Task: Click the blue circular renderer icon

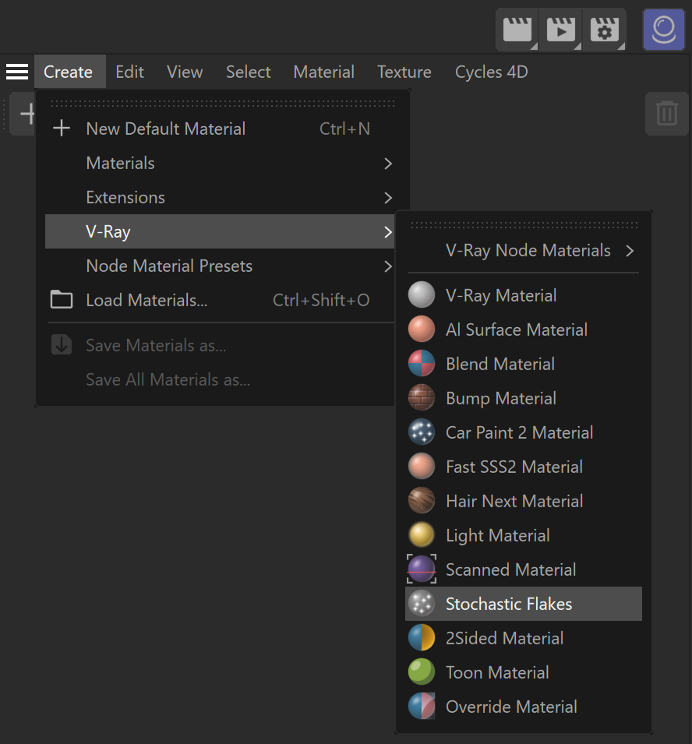Action: click(663, 30)
